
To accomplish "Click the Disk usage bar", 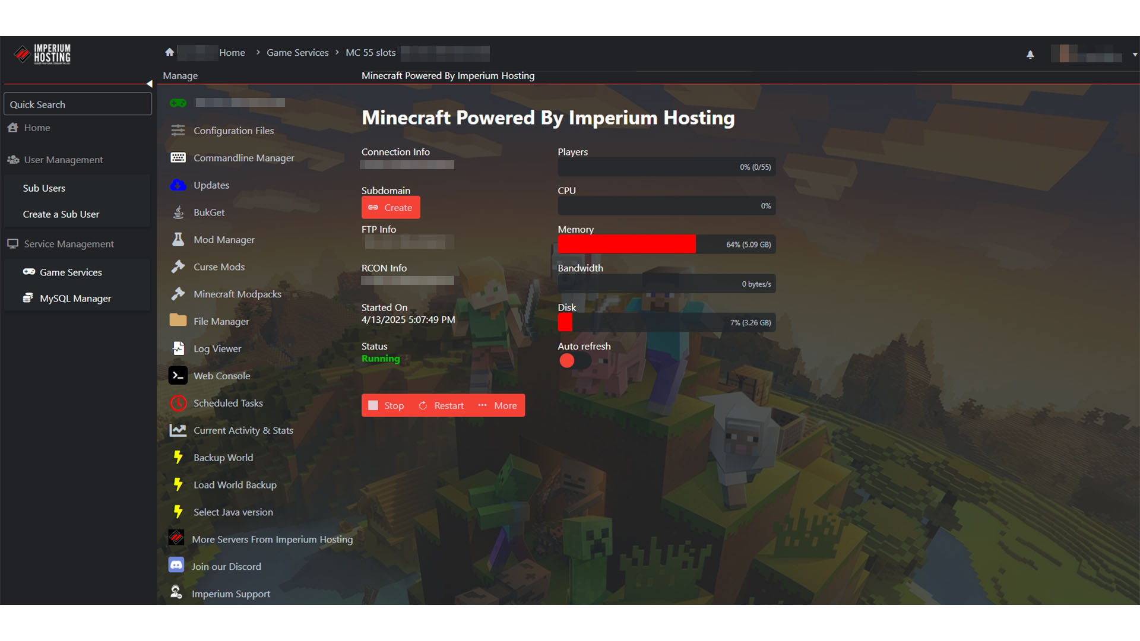I will (666, 322).
